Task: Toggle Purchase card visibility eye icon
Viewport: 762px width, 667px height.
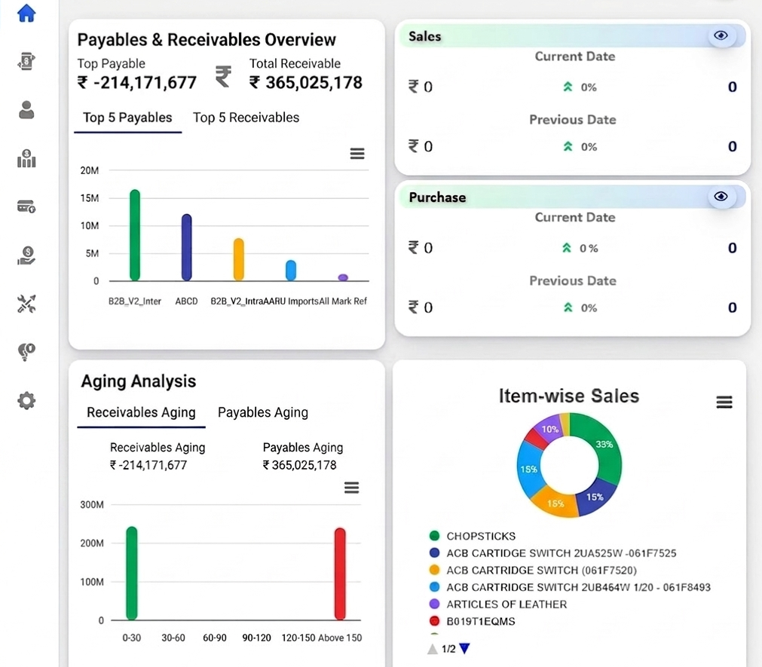Action: [x=721, y=196]
